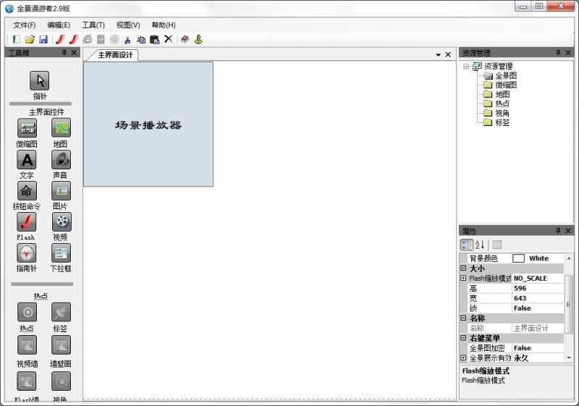The height and width of the screenshot is (406, 579).
Task: Pick the 视频 video control
Action: pos(62,222)
